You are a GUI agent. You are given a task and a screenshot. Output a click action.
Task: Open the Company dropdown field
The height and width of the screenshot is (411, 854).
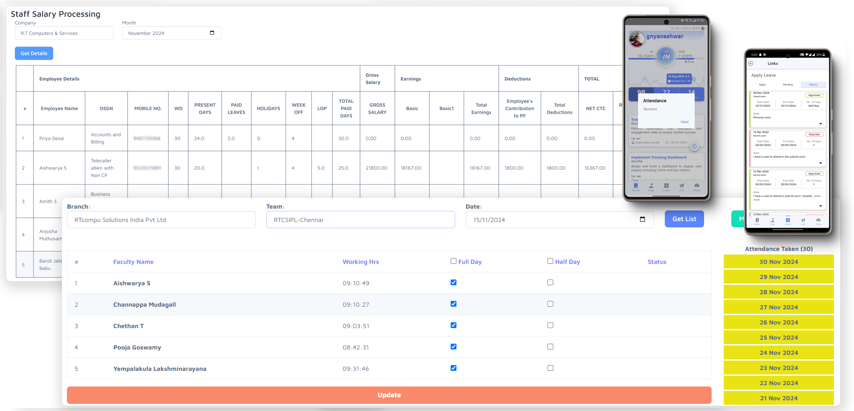(x=64, y=33)
